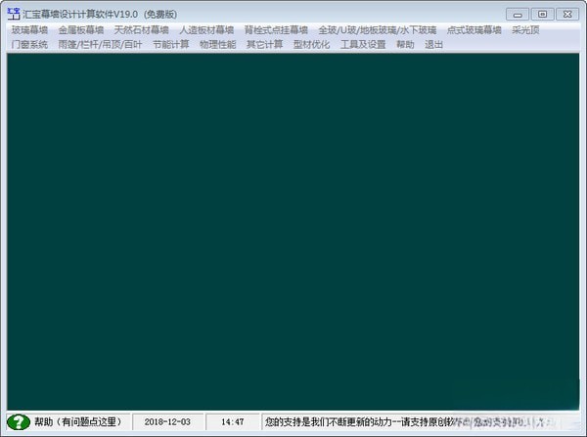587x437 pixels.
Task: Open the 玻璃幕墙 menu
Action: click(29, 30)
